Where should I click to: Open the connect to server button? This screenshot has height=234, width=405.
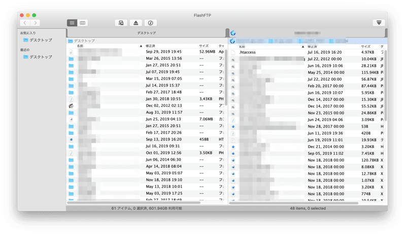121,23
